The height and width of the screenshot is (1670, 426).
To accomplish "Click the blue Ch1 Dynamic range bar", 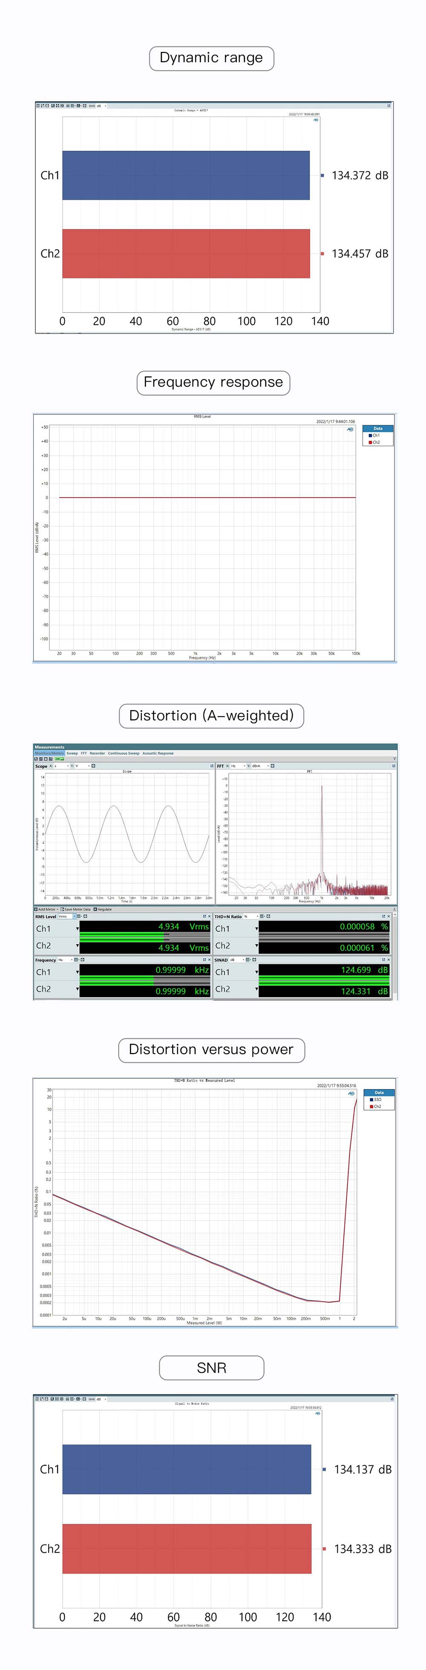I will click(x=186, y=175).
